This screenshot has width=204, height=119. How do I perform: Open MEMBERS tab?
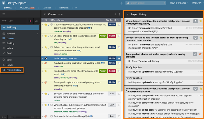pos(64,8)
